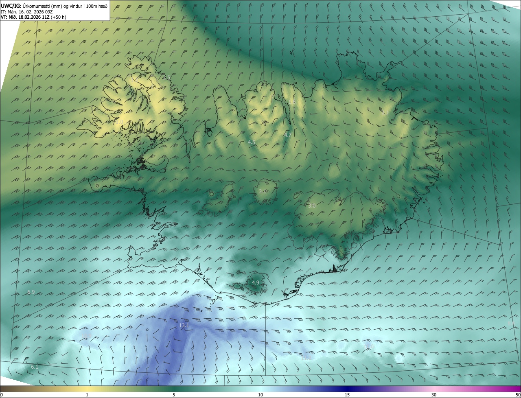This screenshot has width=521, height=398.
Task: Select the 5 mark on the color legend
Action: [174, 395]
